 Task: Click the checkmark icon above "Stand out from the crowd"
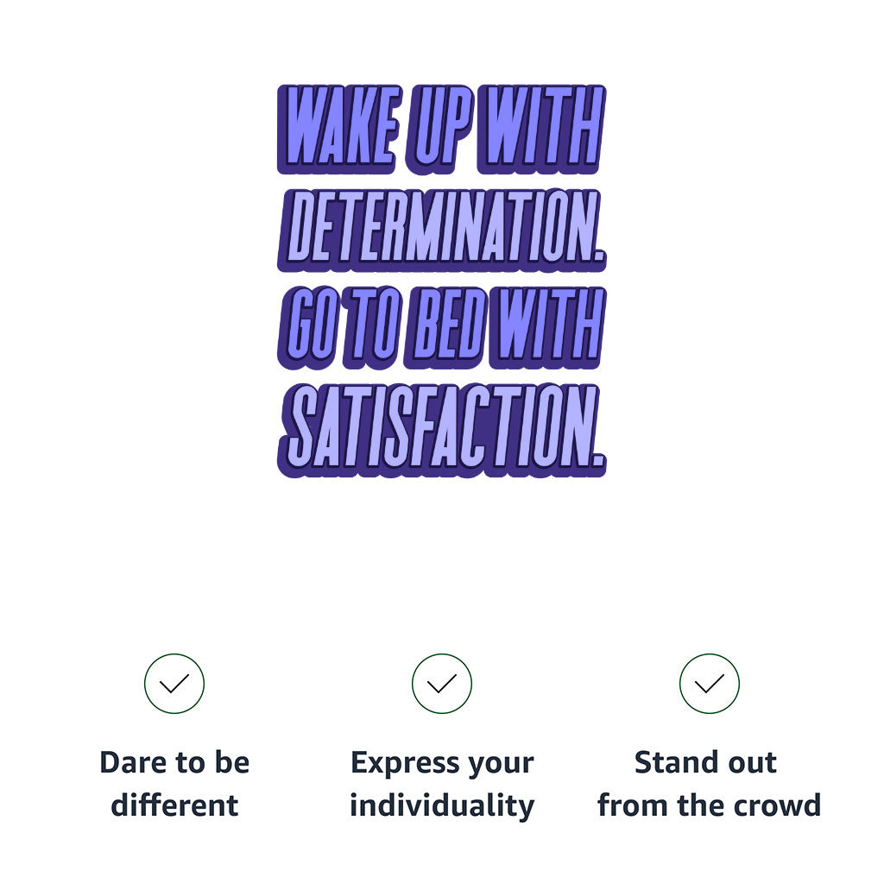710,684
